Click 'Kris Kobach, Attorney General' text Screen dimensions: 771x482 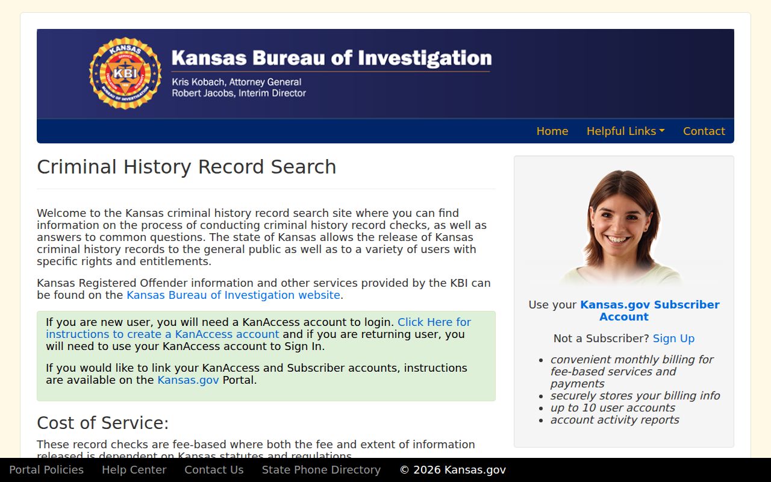point(237,82)
